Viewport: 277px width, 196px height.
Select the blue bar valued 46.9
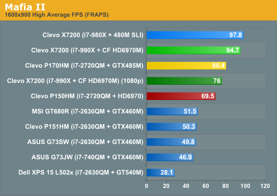pyautogui.click(x=170, y=157)
